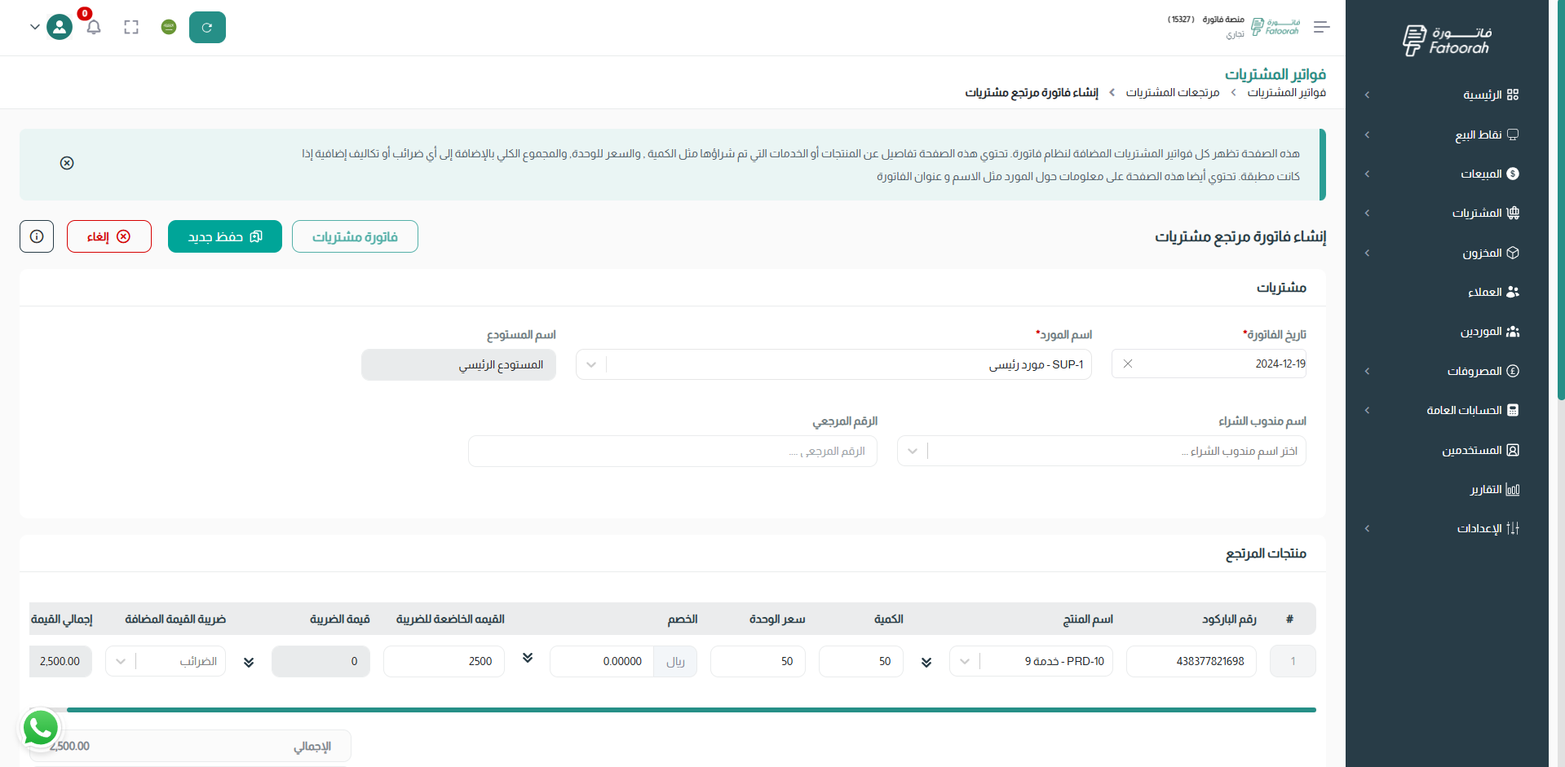
Task: Click the barcode field 438377821698
Action: [1191, 661]
